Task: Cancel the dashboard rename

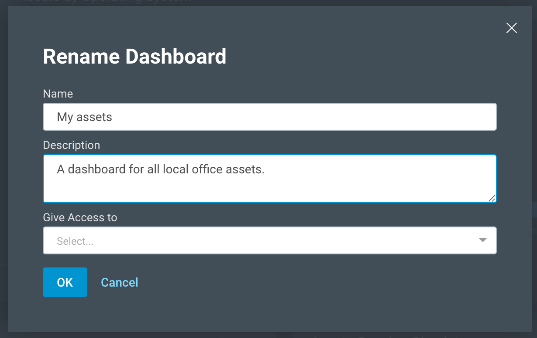Action: click(x=120, y=282)
